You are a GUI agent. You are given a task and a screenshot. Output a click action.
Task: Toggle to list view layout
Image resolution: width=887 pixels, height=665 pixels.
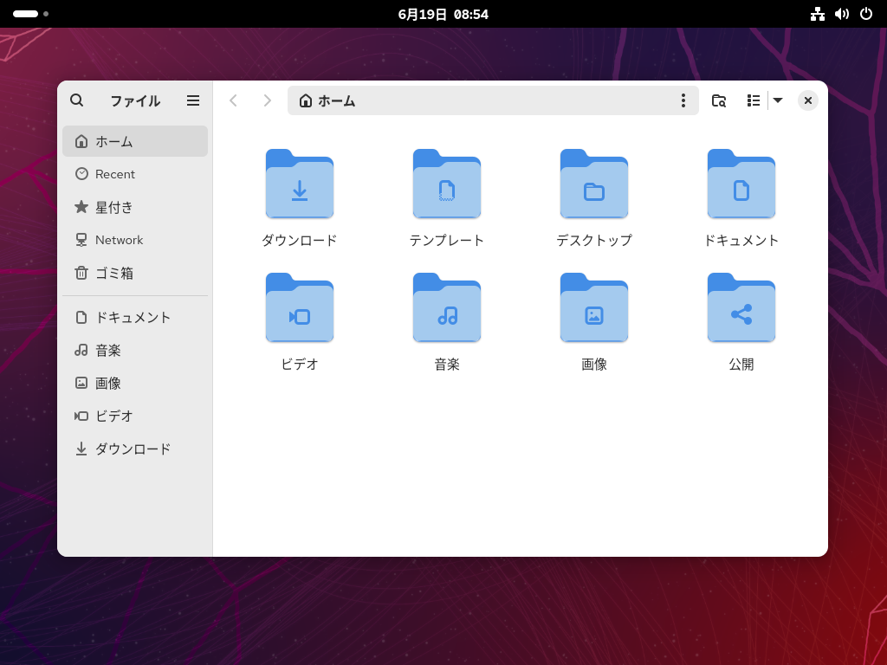(753, 100)
